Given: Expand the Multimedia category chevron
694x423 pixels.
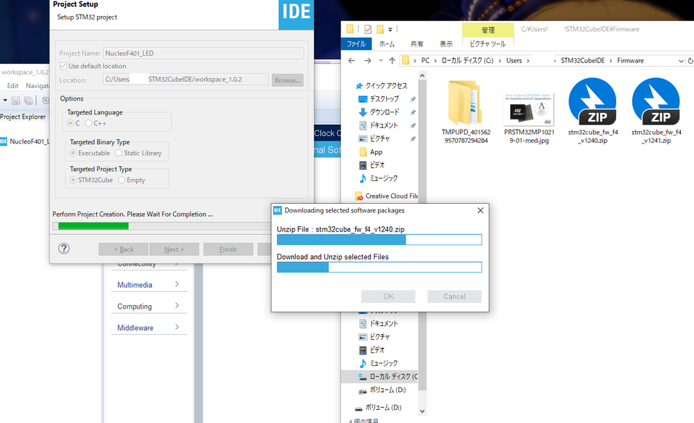Looking at the screenshot, I should click(x=177, y=284).
